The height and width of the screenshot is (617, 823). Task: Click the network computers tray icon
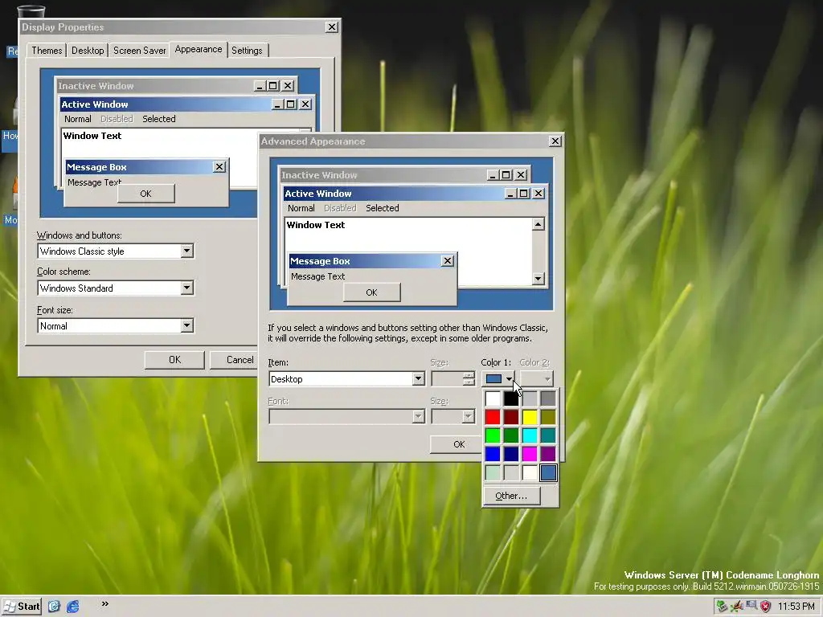[x=751, y=606]
